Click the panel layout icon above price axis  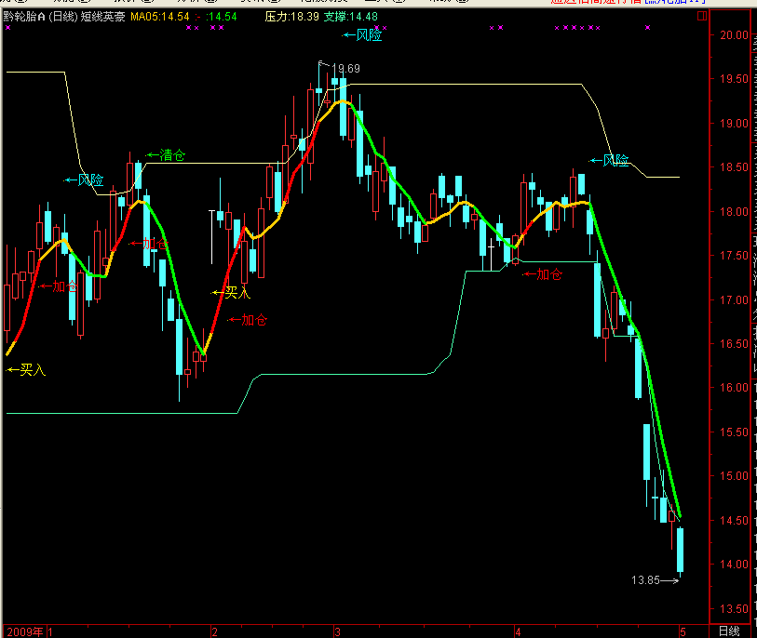[x=702, y=16]
